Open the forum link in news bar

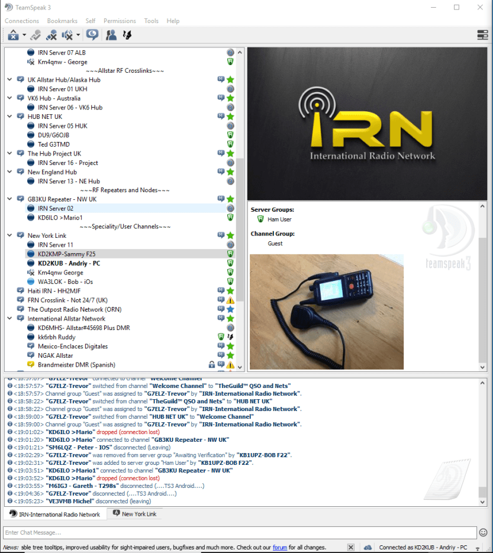click(x=279, y=548)
